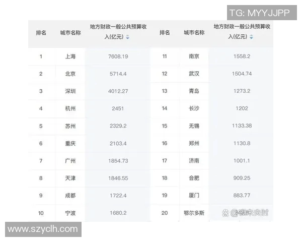Toggle sort arrows in header above 1558.2
The width and height of the screenshot is (302, 242).
[x=251, y=37]
